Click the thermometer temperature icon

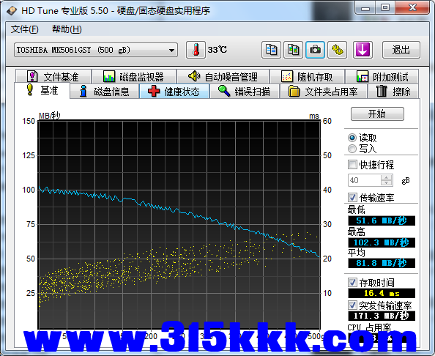pos(196,50)
